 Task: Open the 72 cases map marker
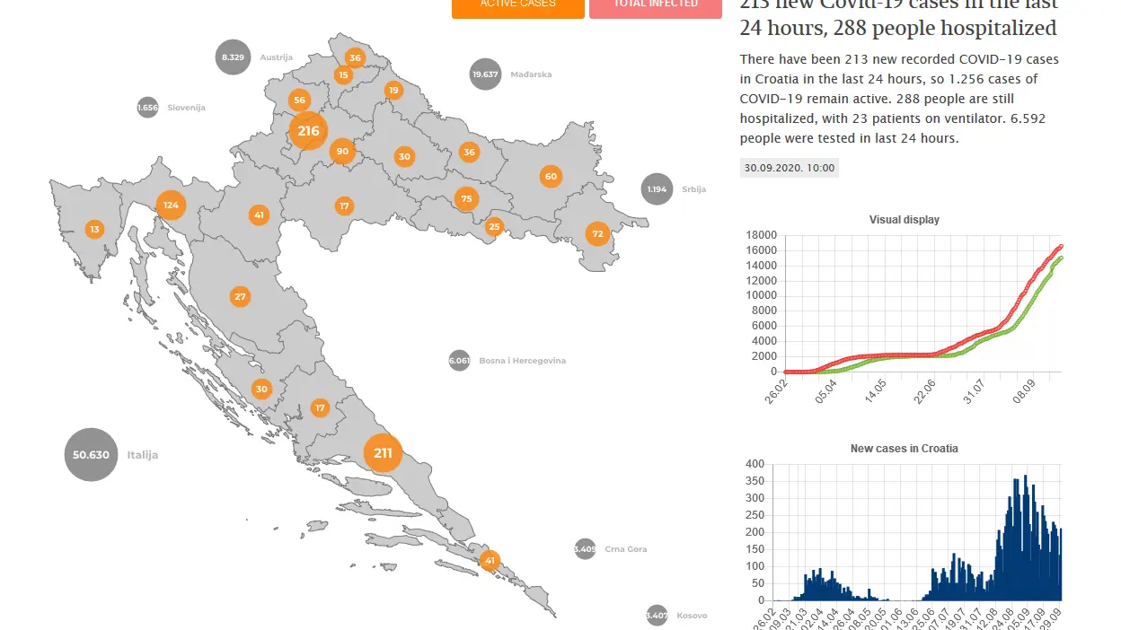[x=598, y=234]
